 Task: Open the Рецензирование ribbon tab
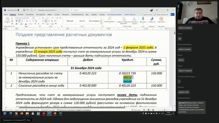click(x=77, y=14)
